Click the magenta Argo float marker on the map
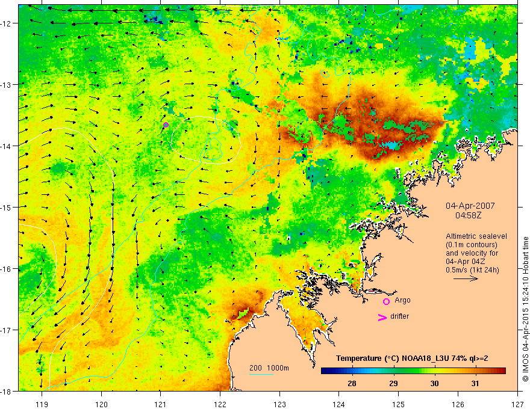Screen dimensions: 530x409 click(166, 125)
